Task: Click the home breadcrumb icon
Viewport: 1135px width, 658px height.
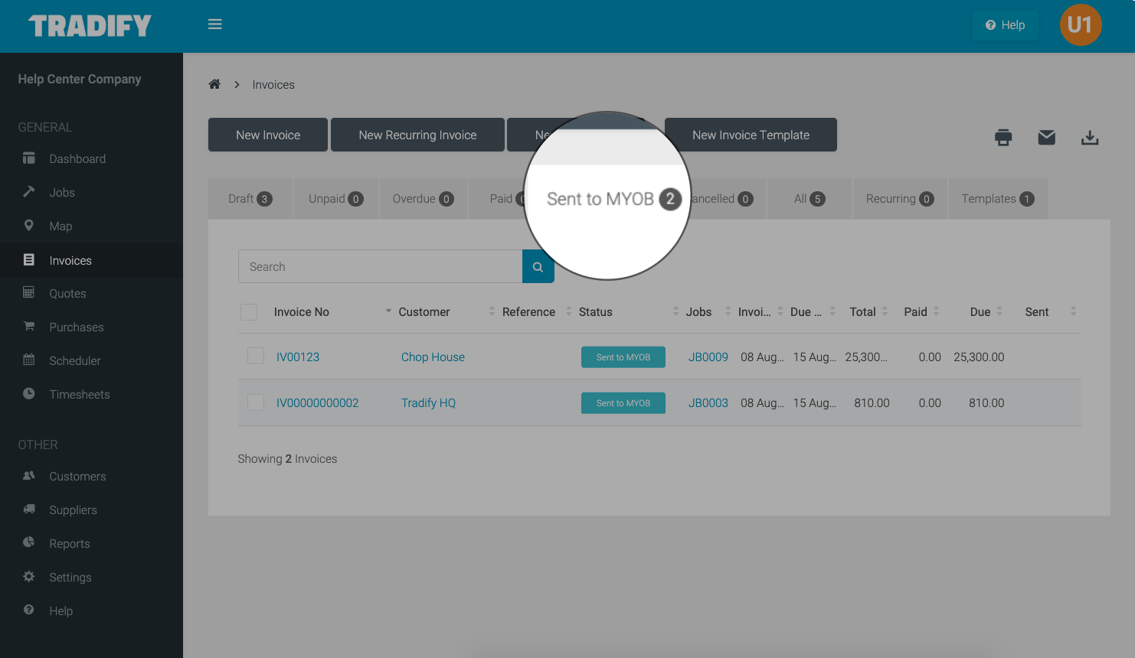Action: [x=214, y=84]
